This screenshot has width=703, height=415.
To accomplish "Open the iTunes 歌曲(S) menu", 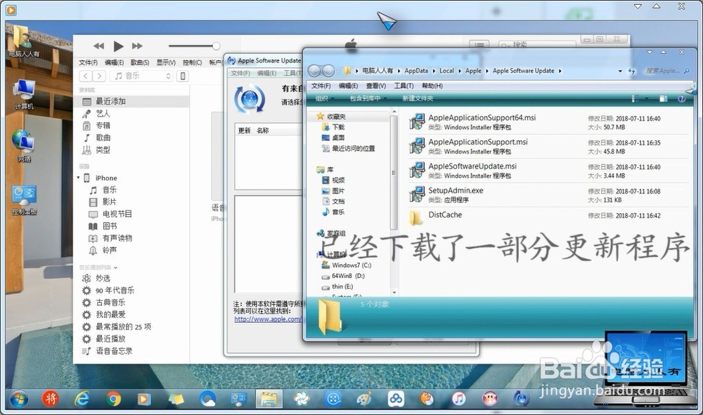I will pyautogui.click(x=140, y=62).
